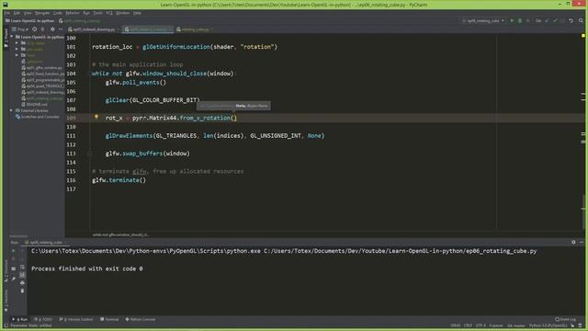Click the editor breadcrumb 'while not glfw.window_should_cl...'

(120, 235)
